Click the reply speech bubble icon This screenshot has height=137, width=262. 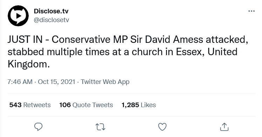click(x=38, y=127)
